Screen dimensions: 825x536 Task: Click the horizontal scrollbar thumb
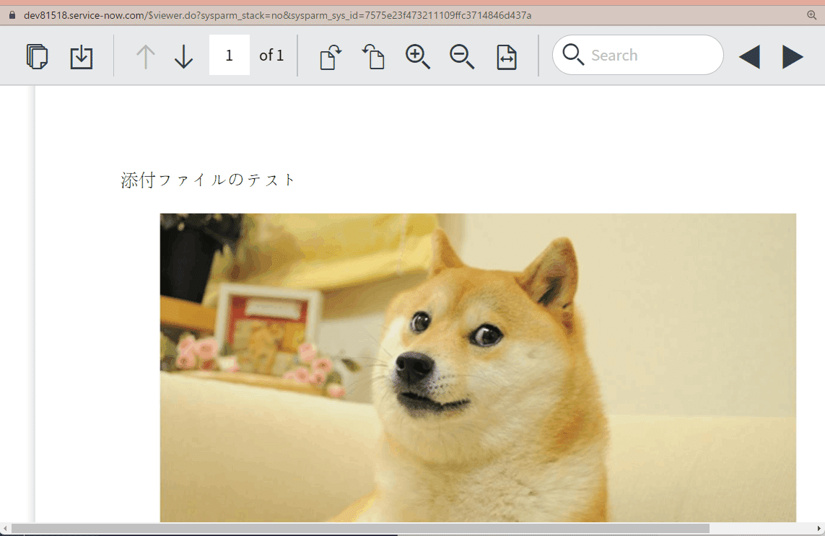click(x=360, y=528)
